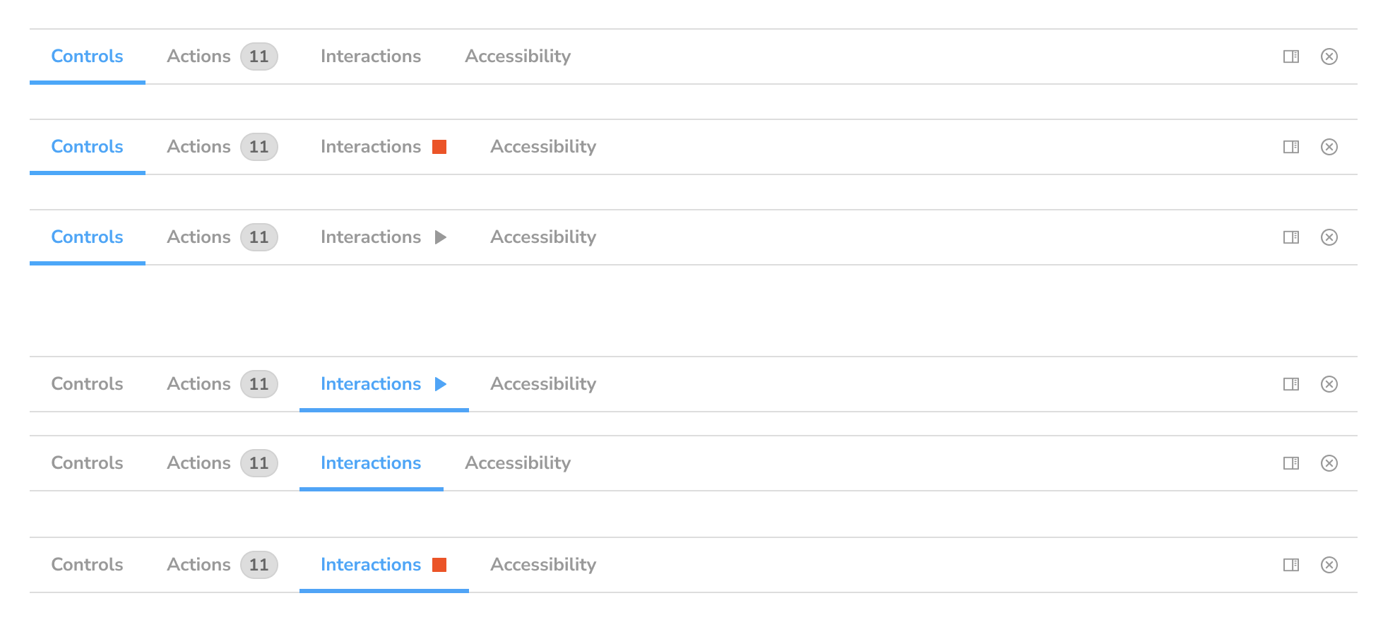The height and width of the screenshot is (627, 1383).
Task: Open the Actions tab showing 11 items
Action: point(198,56)
